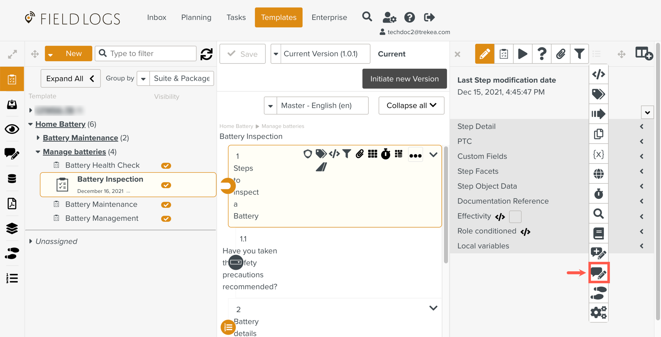Click the globe translations icon

point(598,174)
